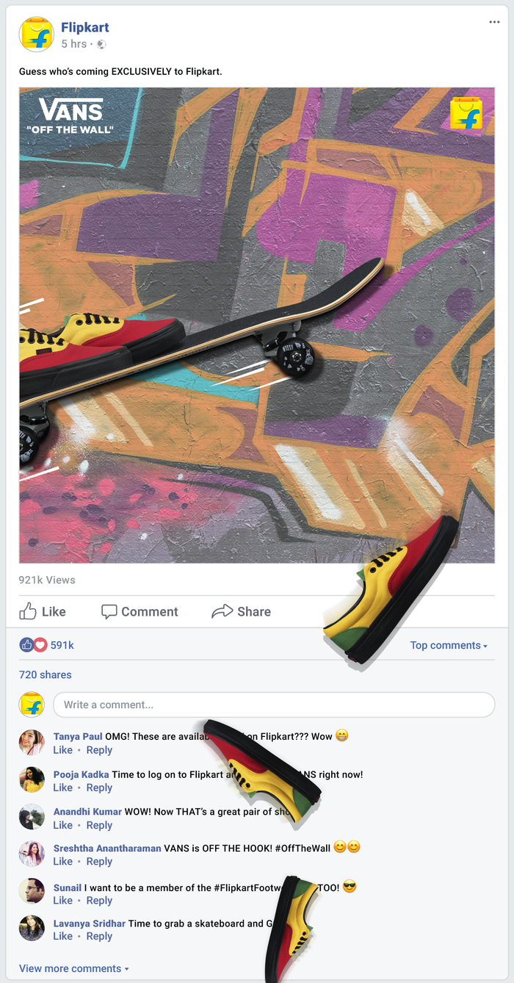
Task: Open the 720 shares link
Action: point(46,674)
